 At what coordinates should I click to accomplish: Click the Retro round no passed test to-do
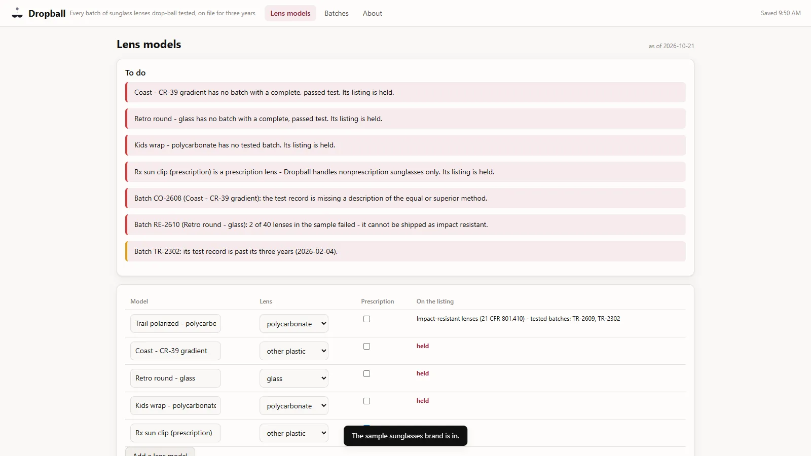[405, 119]
